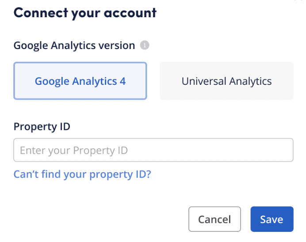Click the blue Save button

[272, 219]
